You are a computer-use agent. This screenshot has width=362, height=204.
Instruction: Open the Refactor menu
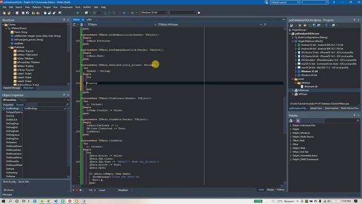[36, 7]
